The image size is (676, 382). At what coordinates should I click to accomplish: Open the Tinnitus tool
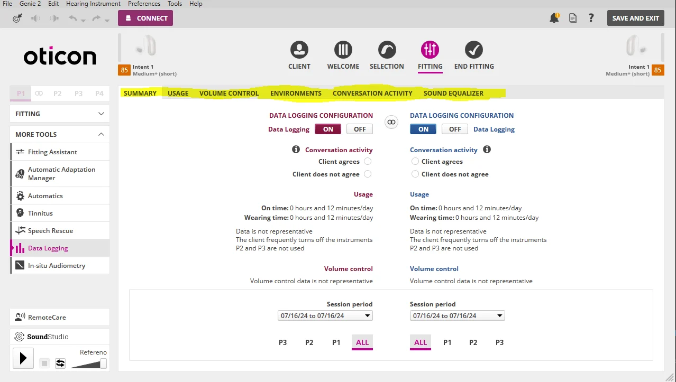coord(60,213)
